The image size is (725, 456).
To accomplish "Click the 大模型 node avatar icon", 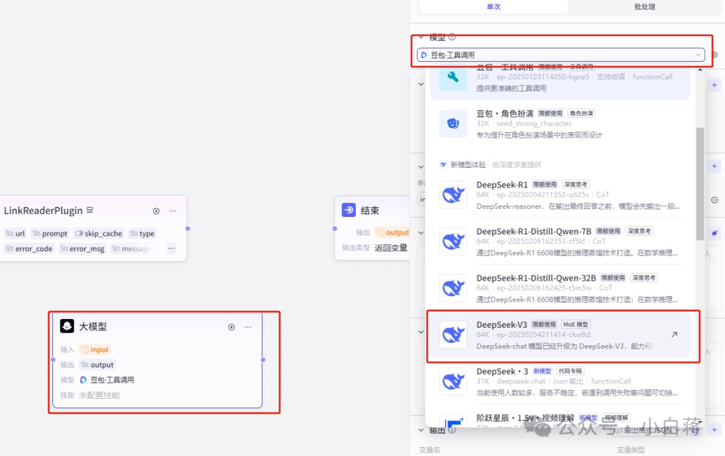I will pos(67,326).
